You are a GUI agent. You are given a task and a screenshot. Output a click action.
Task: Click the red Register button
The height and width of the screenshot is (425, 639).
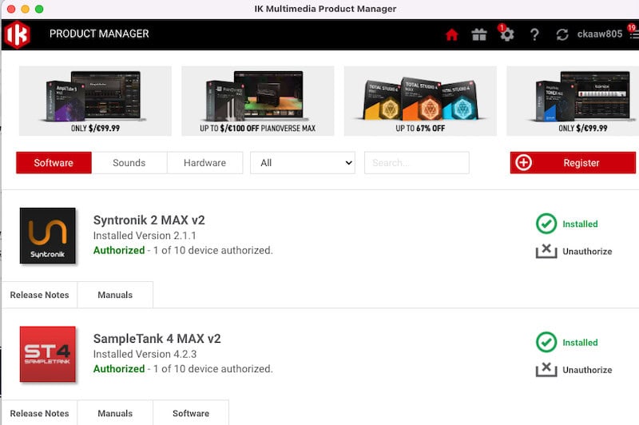tap(573, 163)
